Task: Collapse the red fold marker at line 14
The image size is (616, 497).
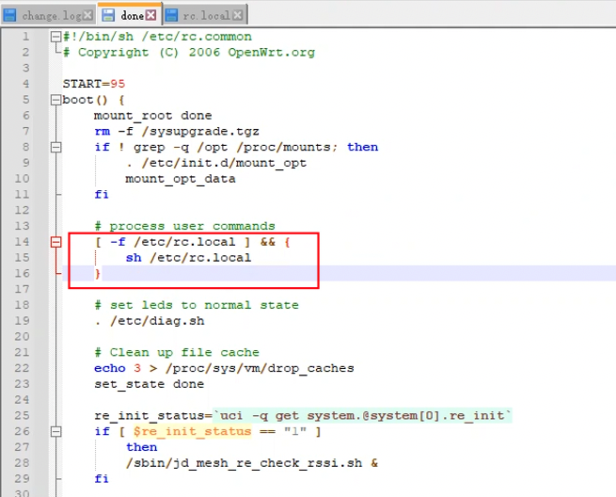Action: 56,242
